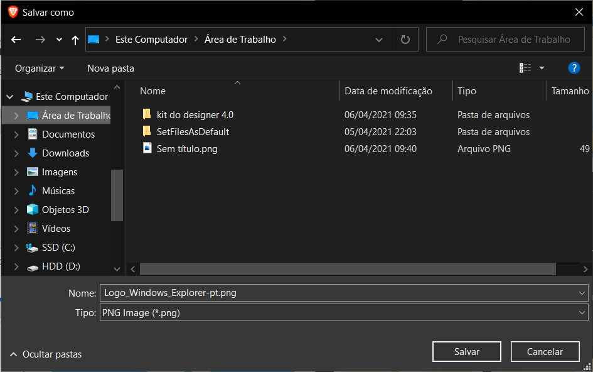Open the address bar dropdown arrow
The width and height of the screenshot is (593, 372).
(x=379, y=39)
